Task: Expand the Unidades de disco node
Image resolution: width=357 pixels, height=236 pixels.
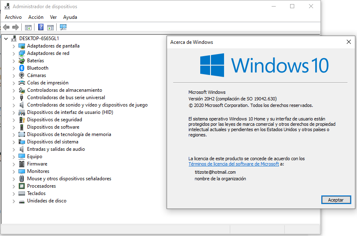Action: (14, 201)
